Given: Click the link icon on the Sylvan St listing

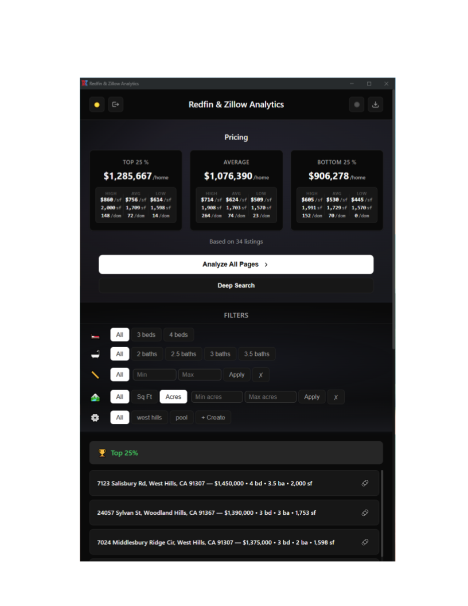Looking at the screenshot, I should pyautogui.click(x=365, y=512).
